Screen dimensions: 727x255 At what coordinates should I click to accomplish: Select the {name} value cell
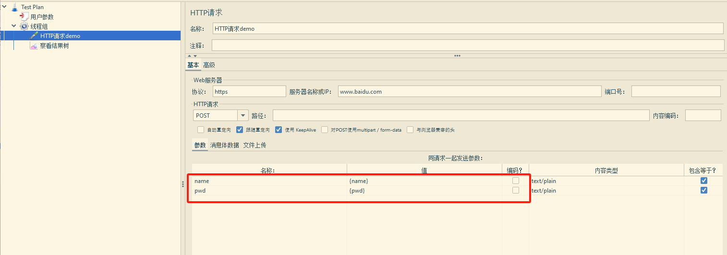click(x=424, y=181)
